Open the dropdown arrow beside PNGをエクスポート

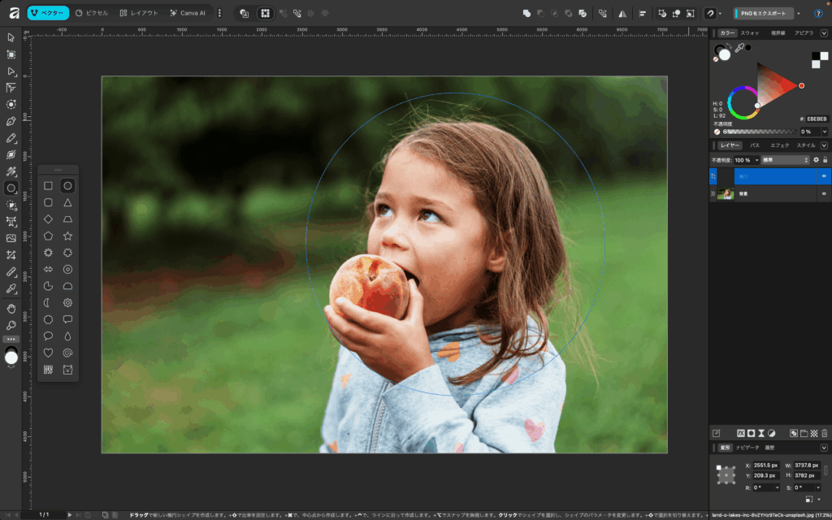point(798,14)
